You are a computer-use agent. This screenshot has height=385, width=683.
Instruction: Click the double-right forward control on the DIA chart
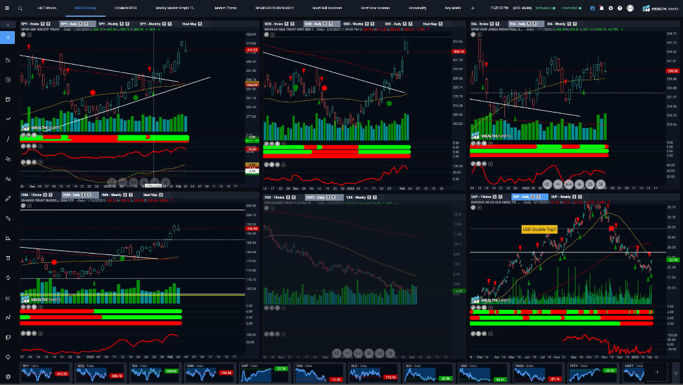tap(590, 184)
